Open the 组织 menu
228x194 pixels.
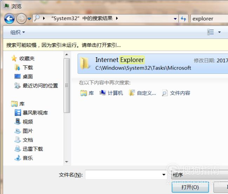18,32
